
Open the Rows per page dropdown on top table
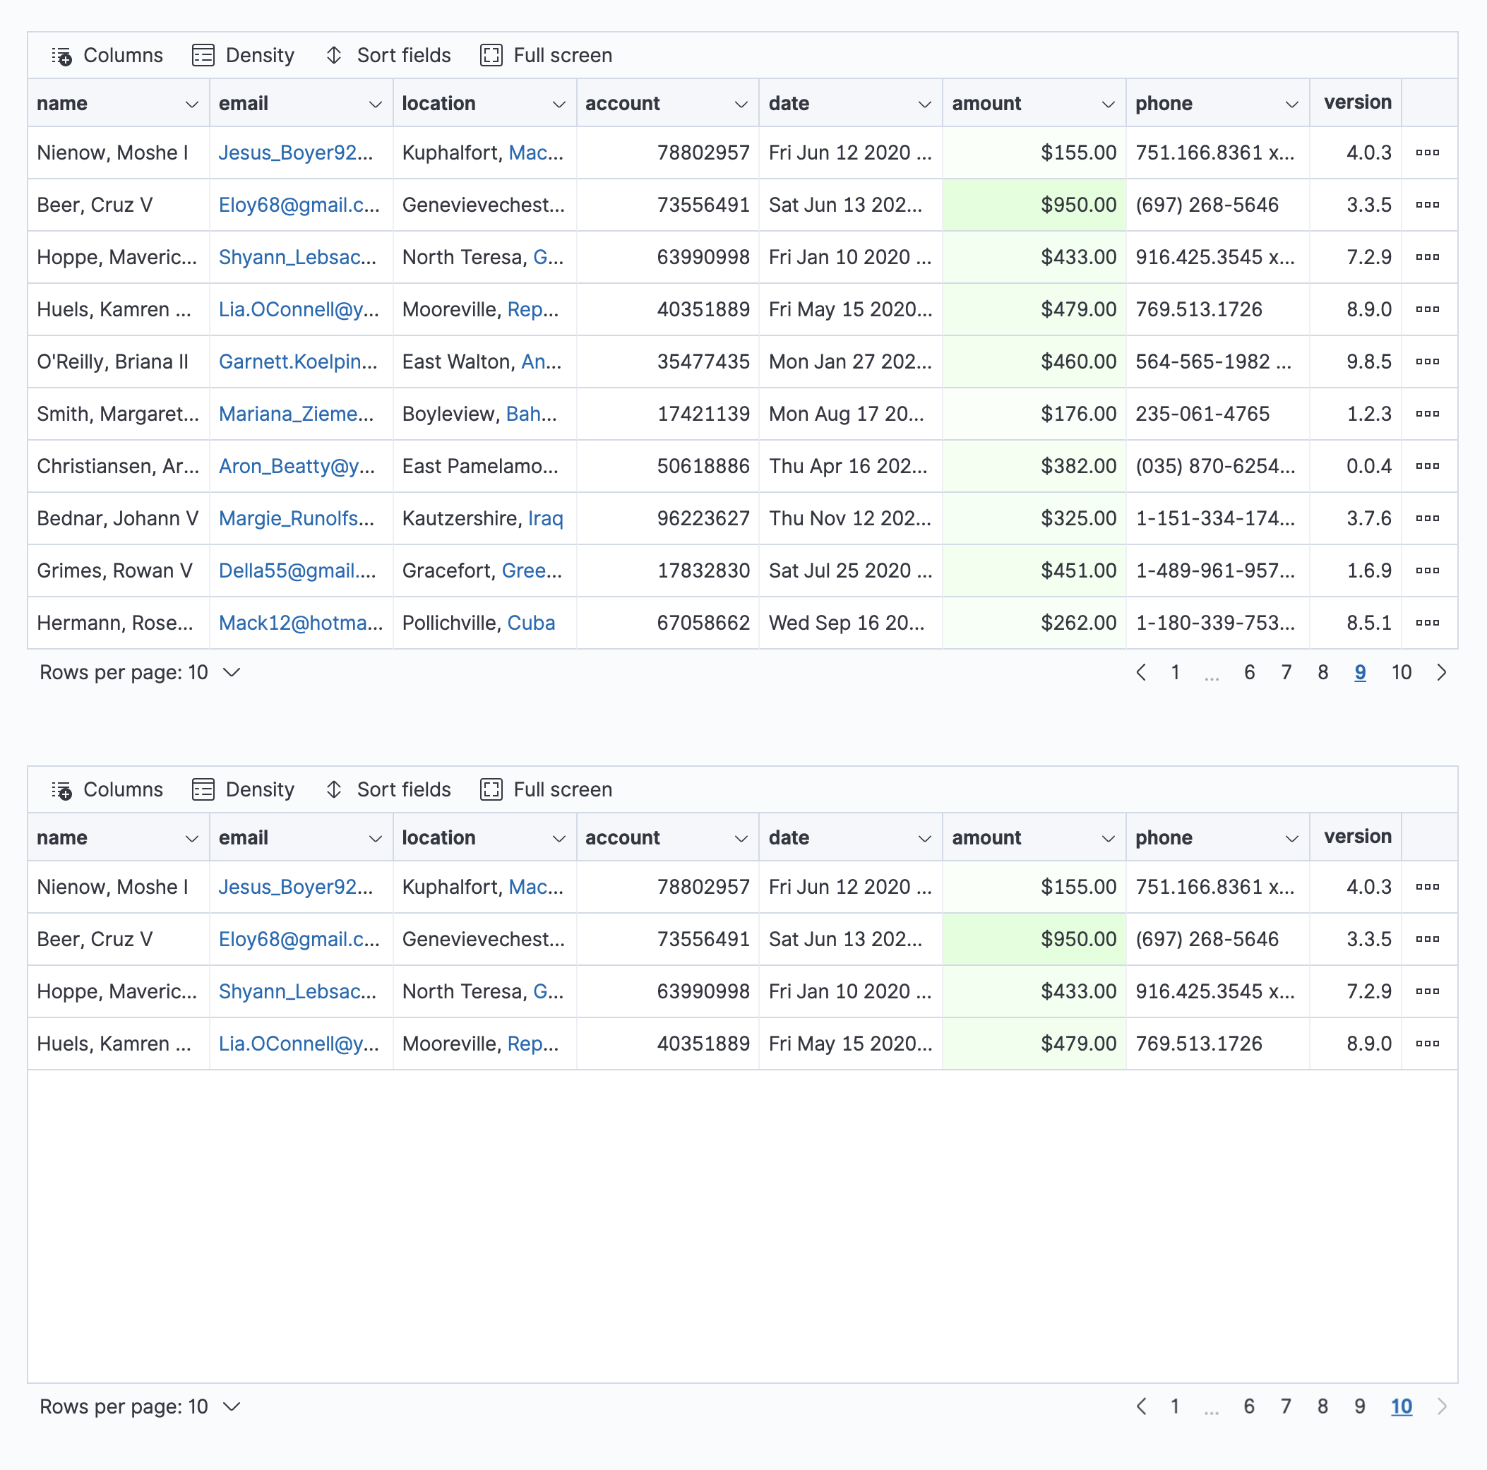click(230, 672)
